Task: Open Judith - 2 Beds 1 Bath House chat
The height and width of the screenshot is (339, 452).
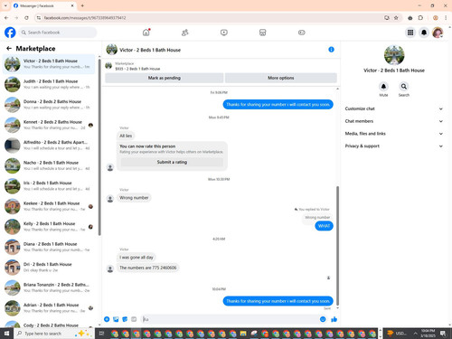Action: 49,84
